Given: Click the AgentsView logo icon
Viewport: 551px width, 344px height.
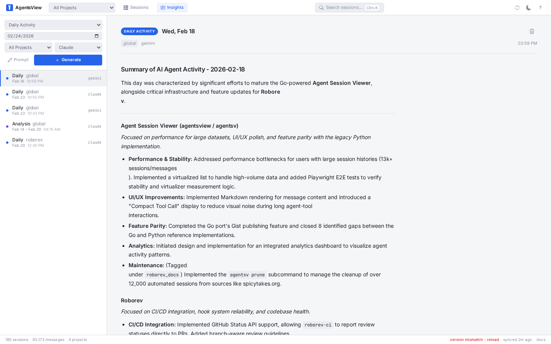Looking at the screenshot, I should pos(9,7).
